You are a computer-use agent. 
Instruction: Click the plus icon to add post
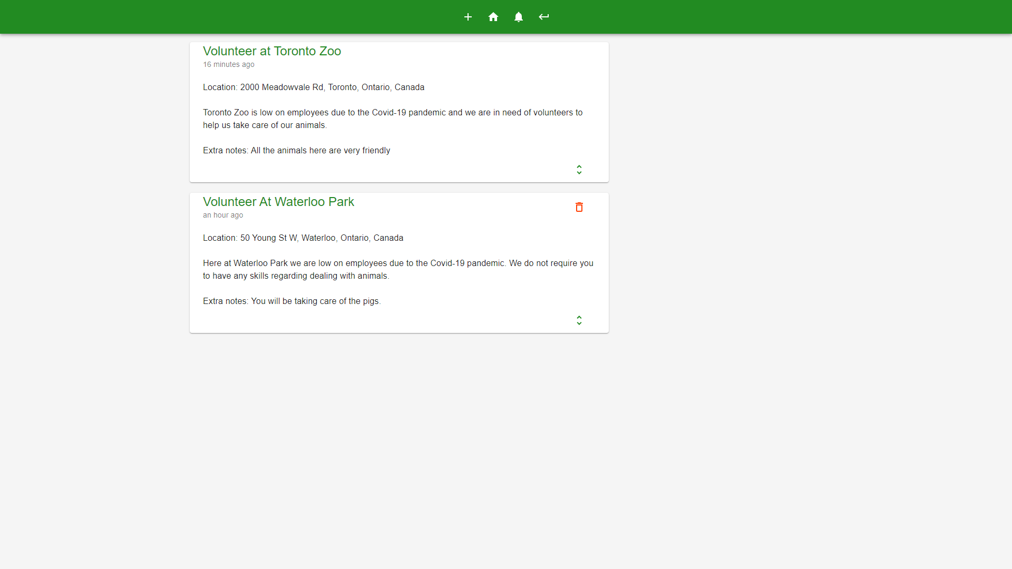click(x=468, y=17)
